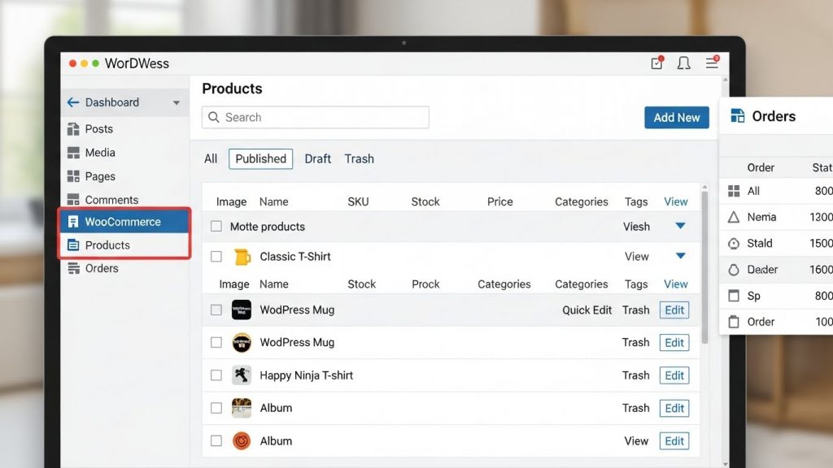Image resolution: width=833 pixels, height=468 pixels.
Task: Tick the Motte products checkbox
Action: (216, 227)
